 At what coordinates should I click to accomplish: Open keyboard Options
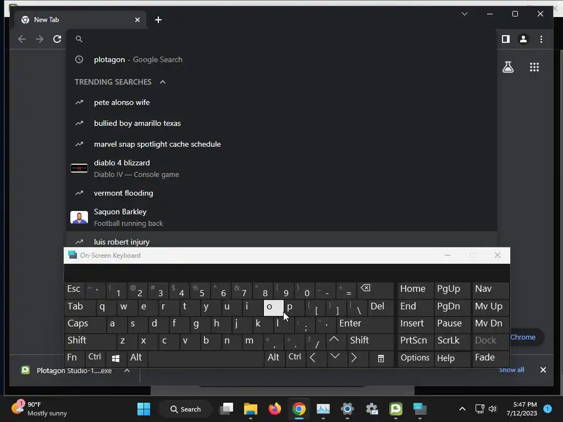pyautogui.click(x=415, y=358)
